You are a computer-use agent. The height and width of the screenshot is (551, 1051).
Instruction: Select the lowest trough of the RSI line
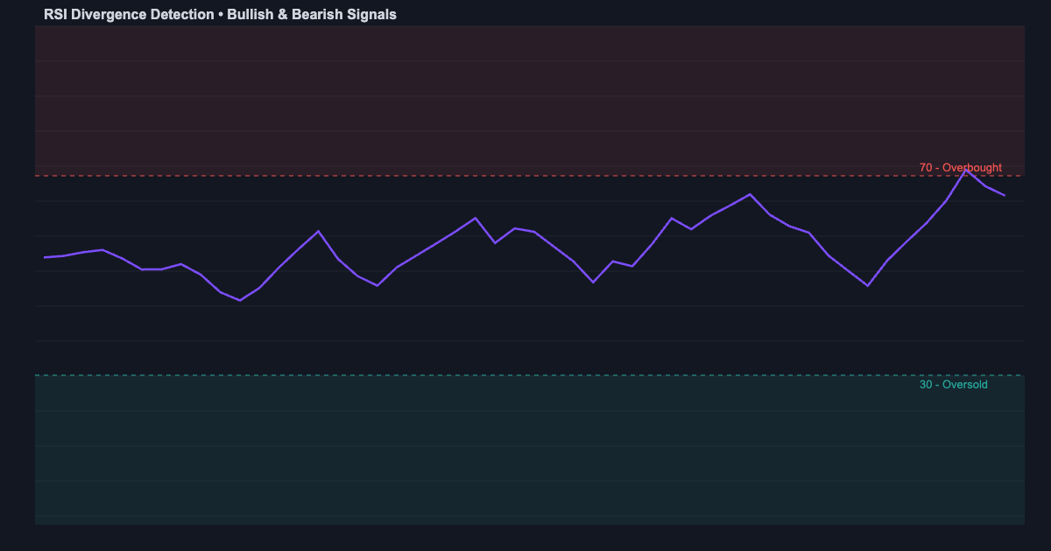(239, 300)
